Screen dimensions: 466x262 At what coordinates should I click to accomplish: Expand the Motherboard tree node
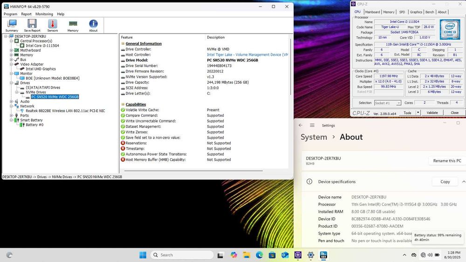(x=11, y=50)
